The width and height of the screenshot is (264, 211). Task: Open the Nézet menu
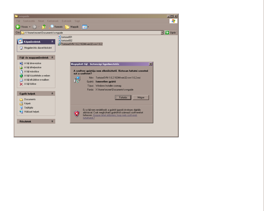[41, 21]
